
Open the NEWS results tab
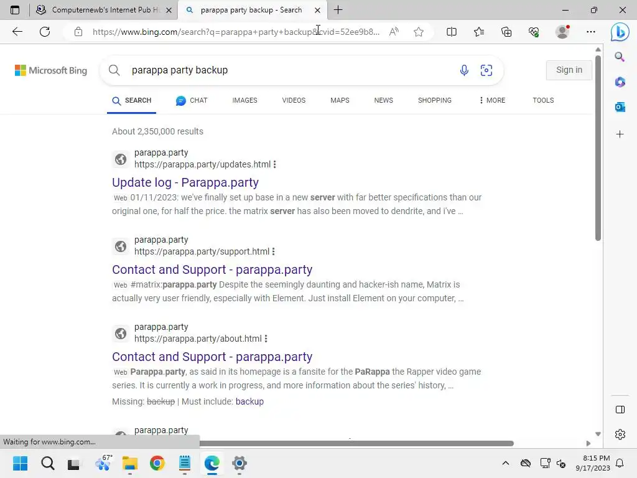[x=383, y=100]
